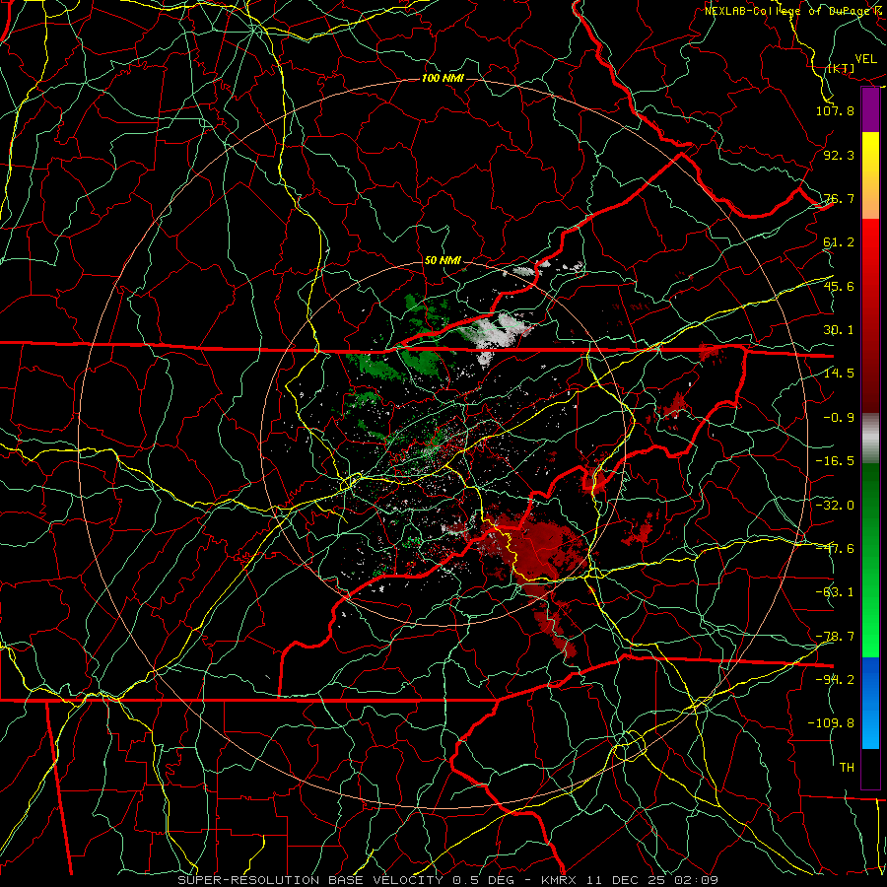The height and width of the screenshot is (887, 887).
Task: Click the -32.0 legend value
Action: coord(835,506)
